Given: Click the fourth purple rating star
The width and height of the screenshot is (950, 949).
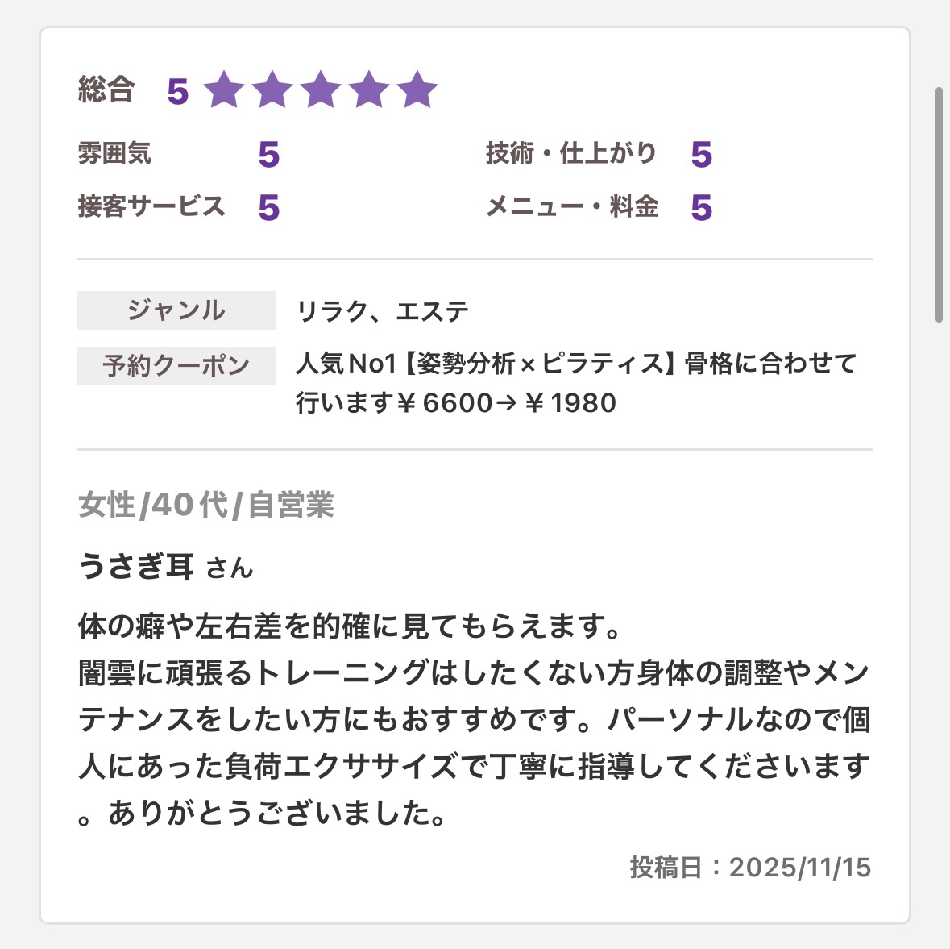Looking at the screenshot, I should pyautogui.click(x=369, y=89).
